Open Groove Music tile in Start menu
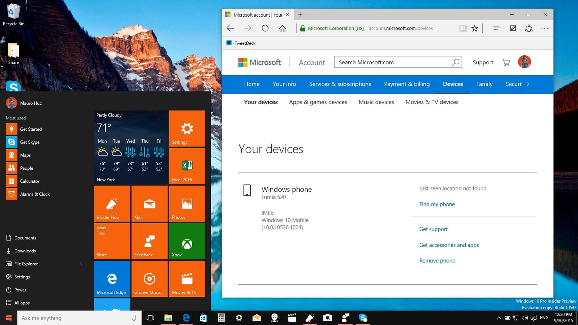578x325 pixels. 149,278
